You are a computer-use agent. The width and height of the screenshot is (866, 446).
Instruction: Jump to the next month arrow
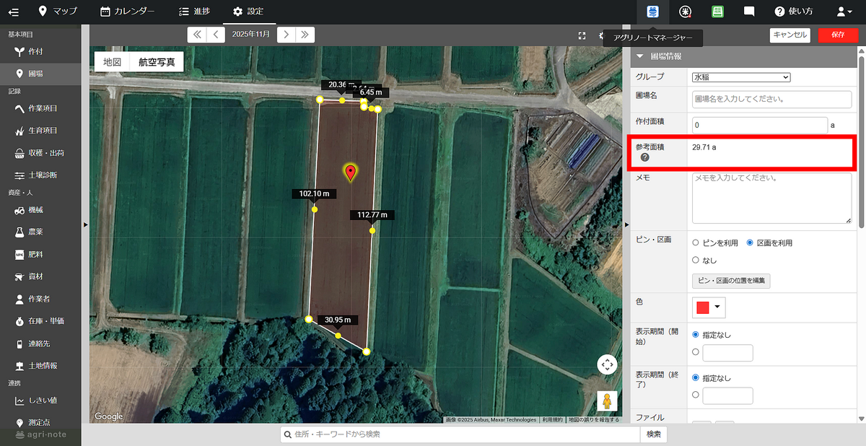coord(287,34)
